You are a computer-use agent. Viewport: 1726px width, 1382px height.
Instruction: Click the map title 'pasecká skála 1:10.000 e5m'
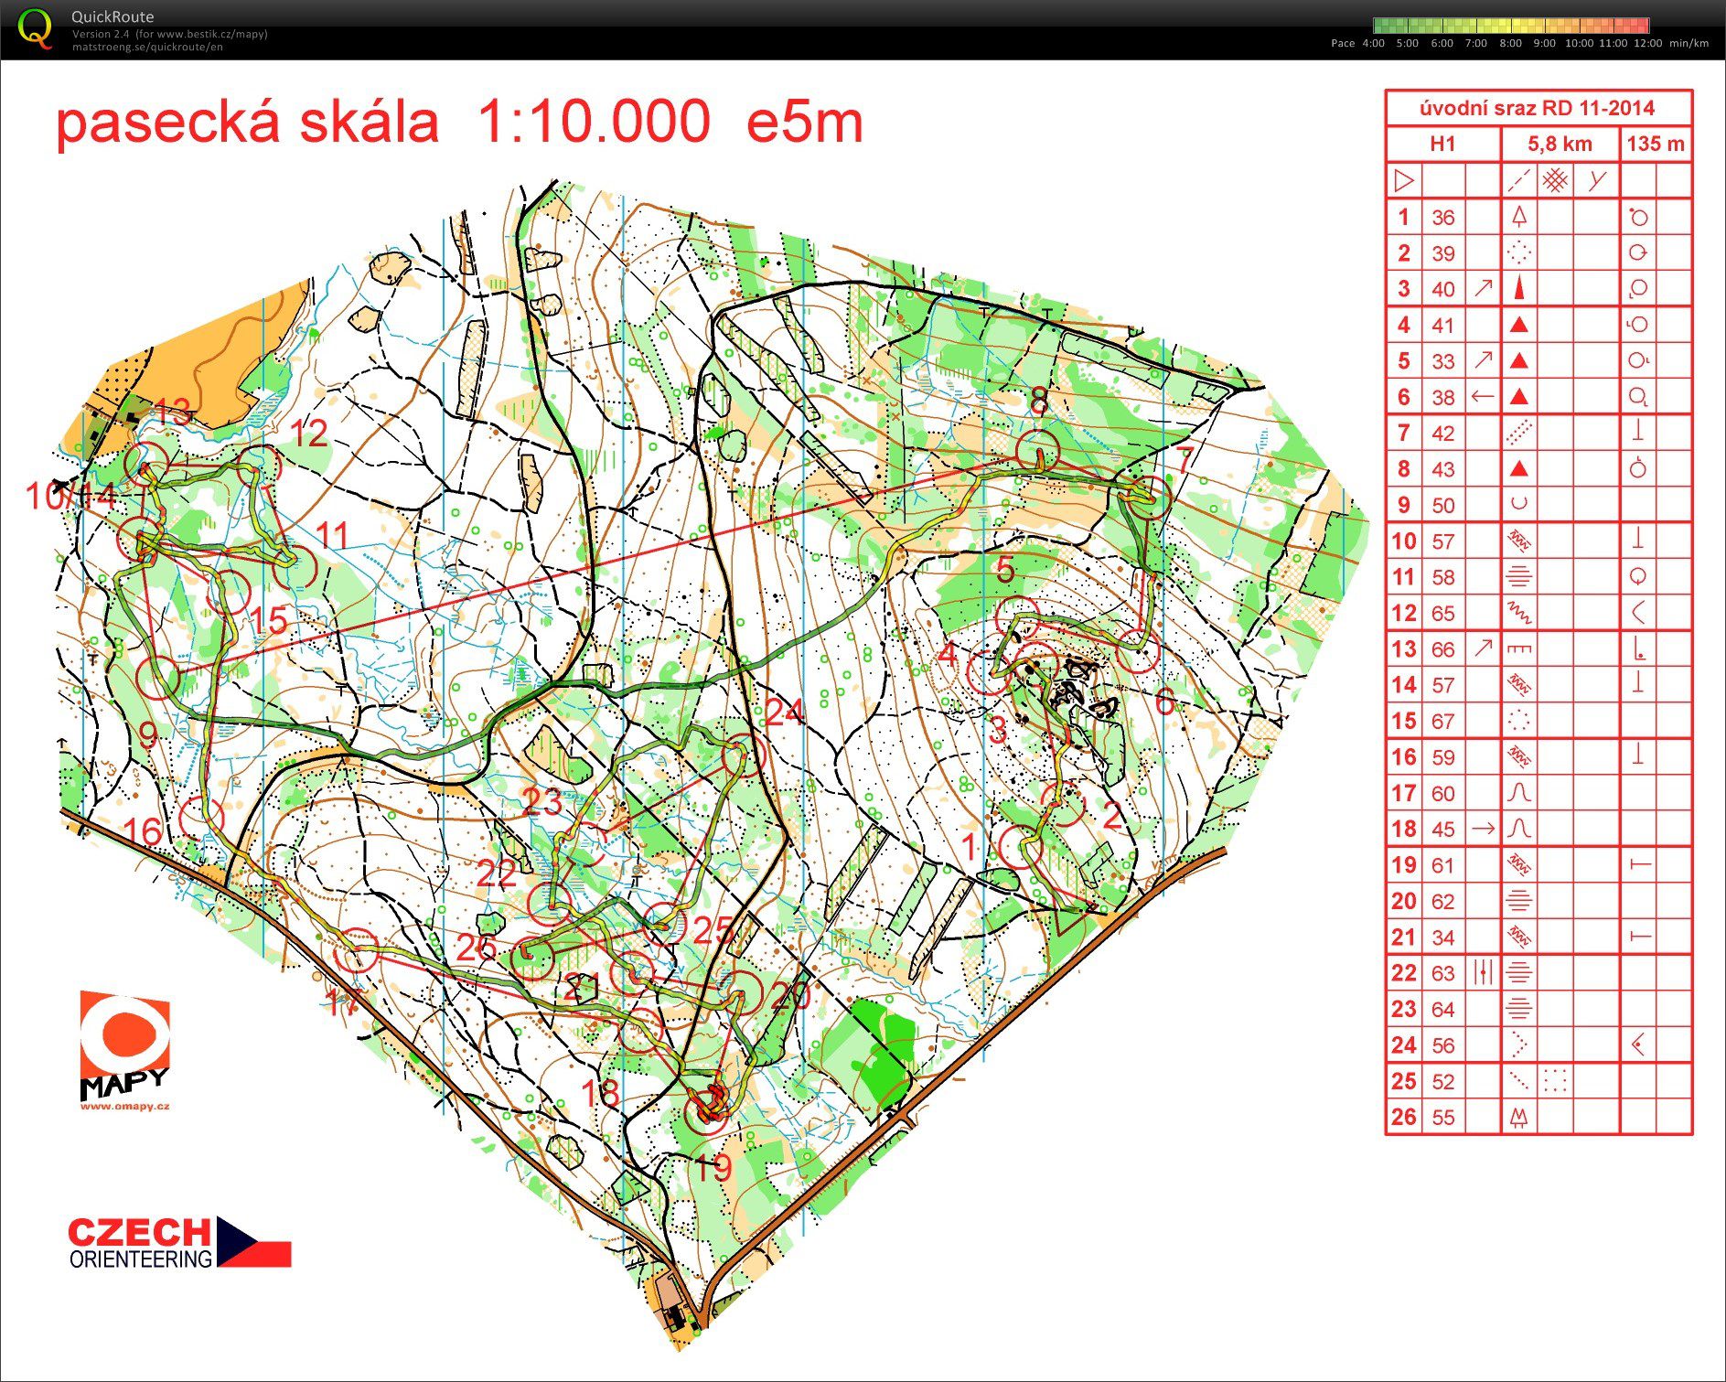point(460,122)
